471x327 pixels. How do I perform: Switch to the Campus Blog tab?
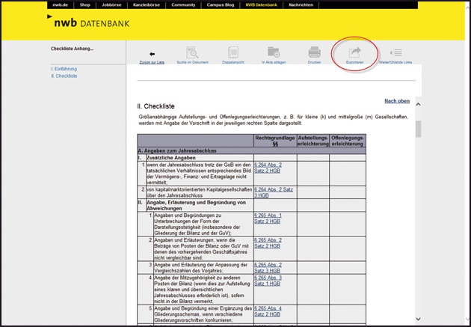(x=219, y=4)
